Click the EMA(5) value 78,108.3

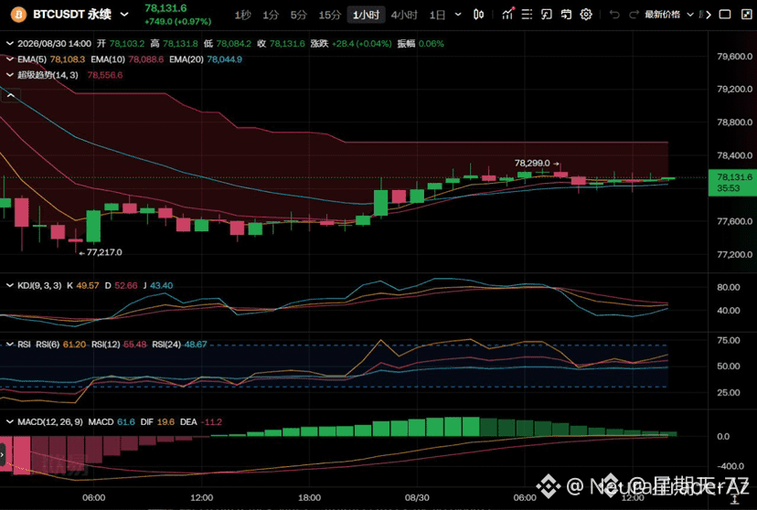pos(68,59)
